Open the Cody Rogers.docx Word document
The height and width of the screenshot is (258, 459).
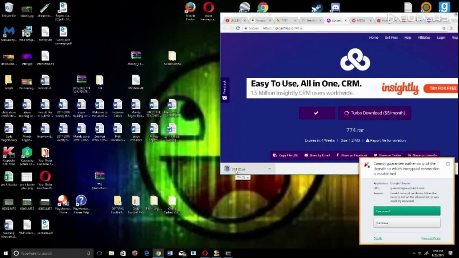click(x=9, y=133)
